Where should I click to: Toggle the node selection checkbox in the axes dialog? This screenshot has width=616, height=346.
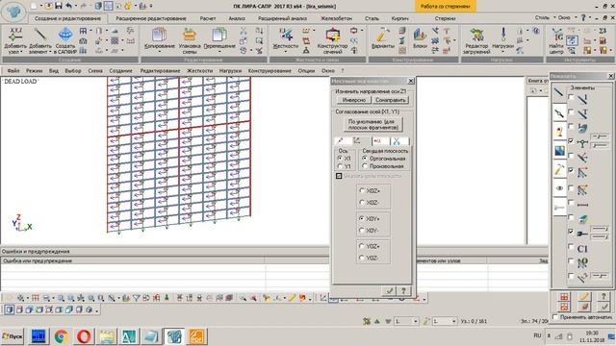(x=339, y=176)
